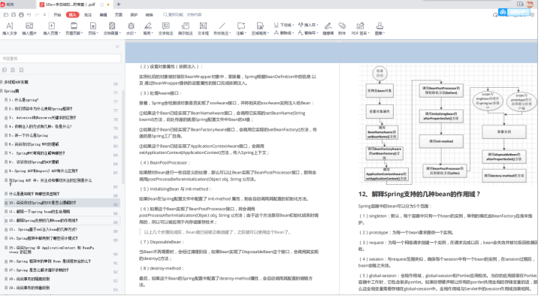Apply the 下划线 (Underline) text markup

(284, 25)
